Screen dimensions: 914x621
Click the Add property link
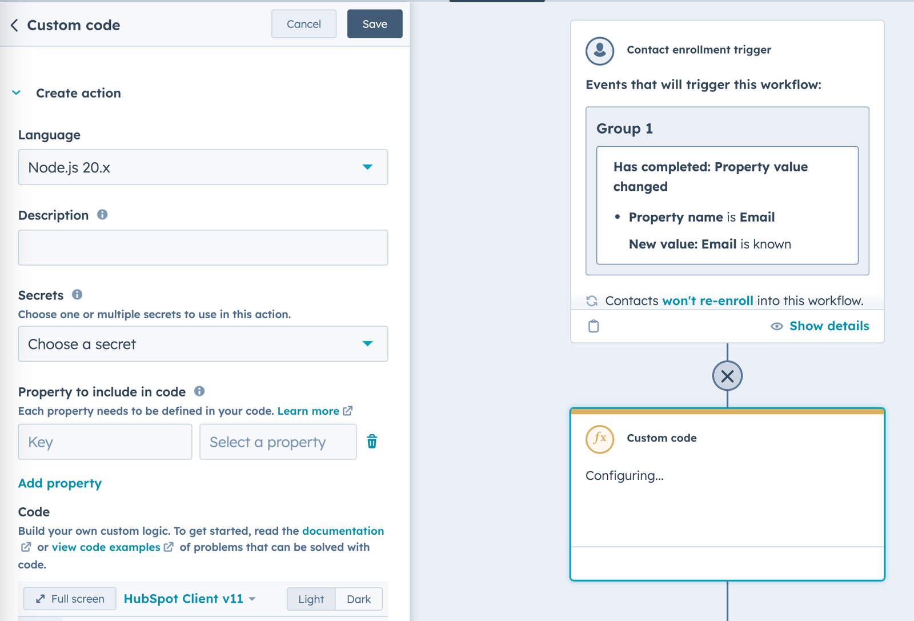click(60, 483)
